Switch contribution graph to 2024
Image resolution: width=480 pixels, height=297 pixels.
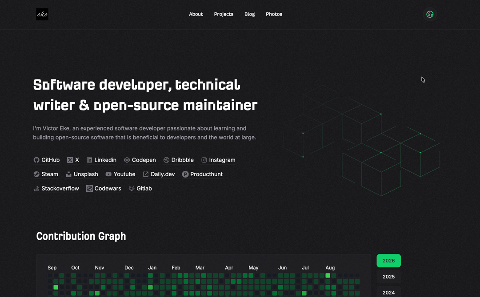click(388, 293)
